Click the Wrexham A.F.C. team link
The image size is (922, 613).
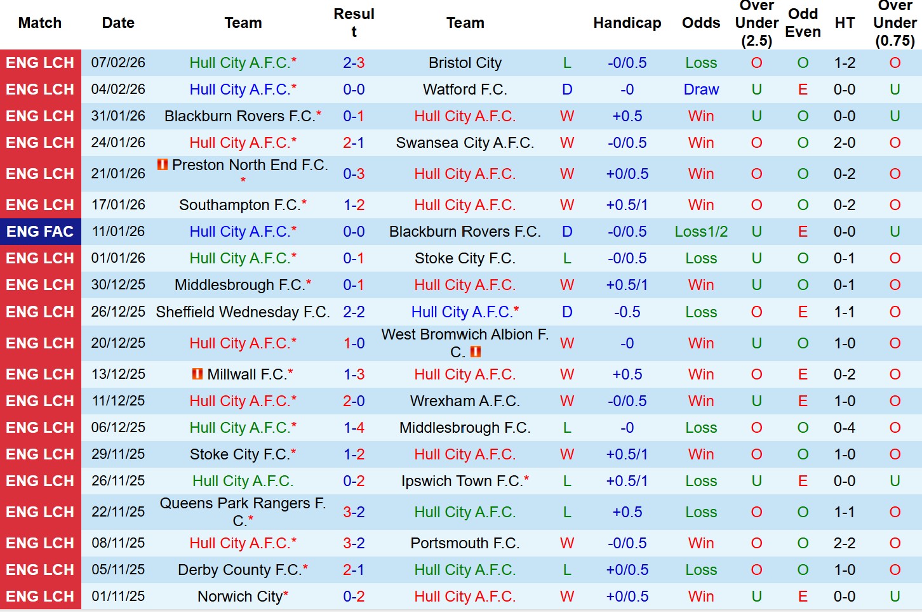tap(465, 401)
